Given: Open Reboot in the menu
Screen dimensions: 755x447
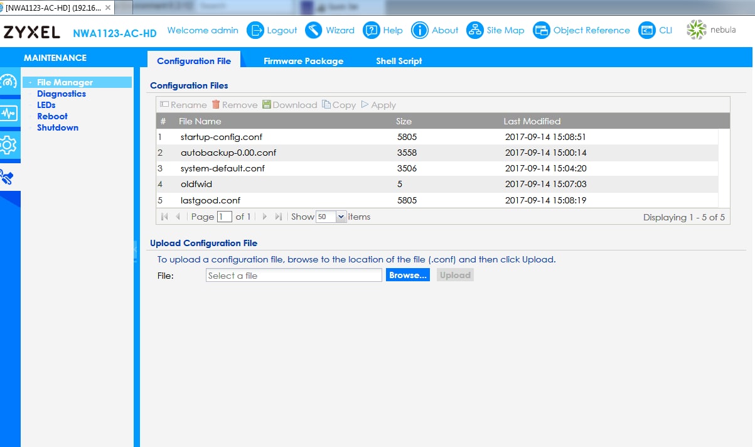Looking at the screenshot, I should pyautogui.click(x=52, y=116).
